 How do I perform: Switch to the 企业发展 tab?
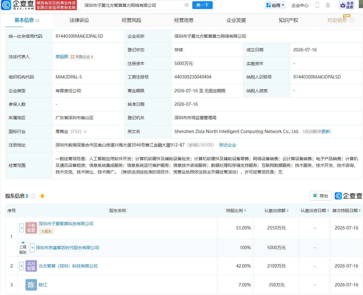coord(236,20)
